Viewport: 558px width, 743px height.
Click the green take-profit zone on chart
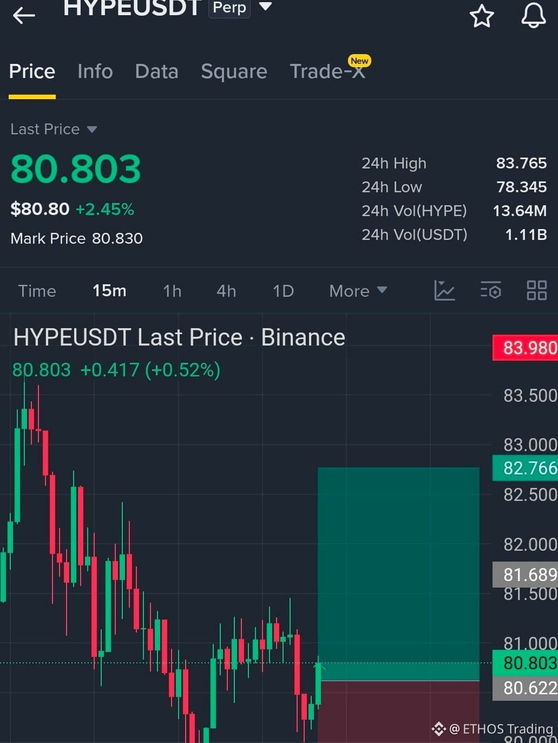click(x=398, y=573)
